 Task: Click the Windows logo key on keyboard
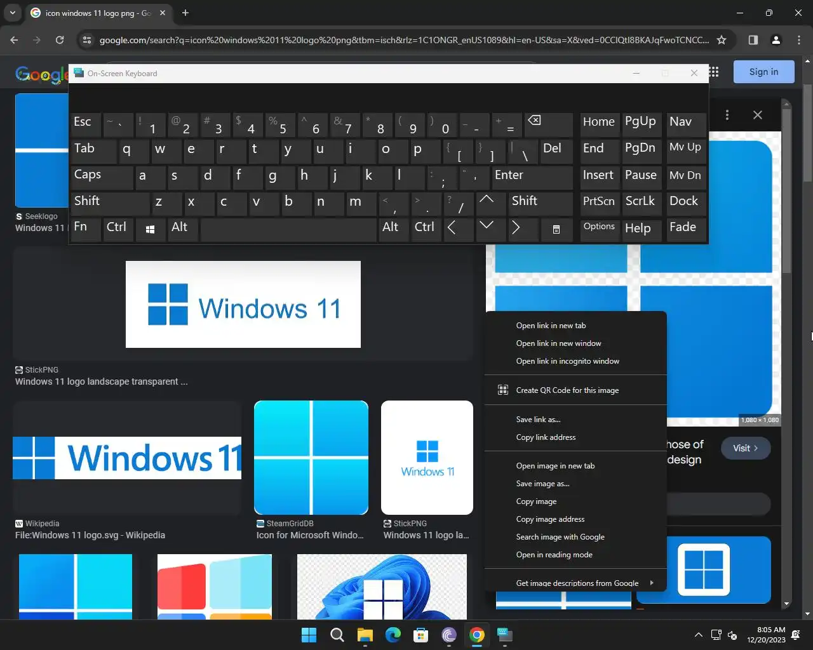click(x=151, y=229)
